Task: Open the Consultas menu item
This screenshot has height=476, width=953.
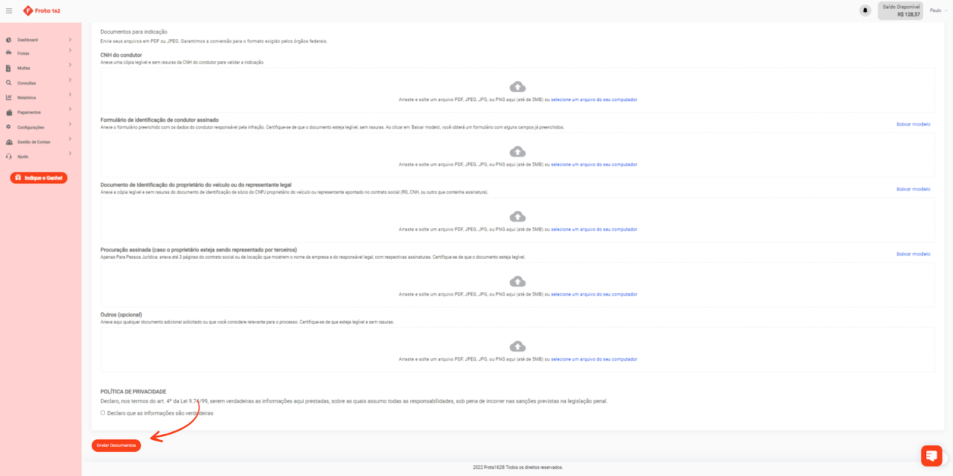Action: pyautogui.click(x=27, y=83)
